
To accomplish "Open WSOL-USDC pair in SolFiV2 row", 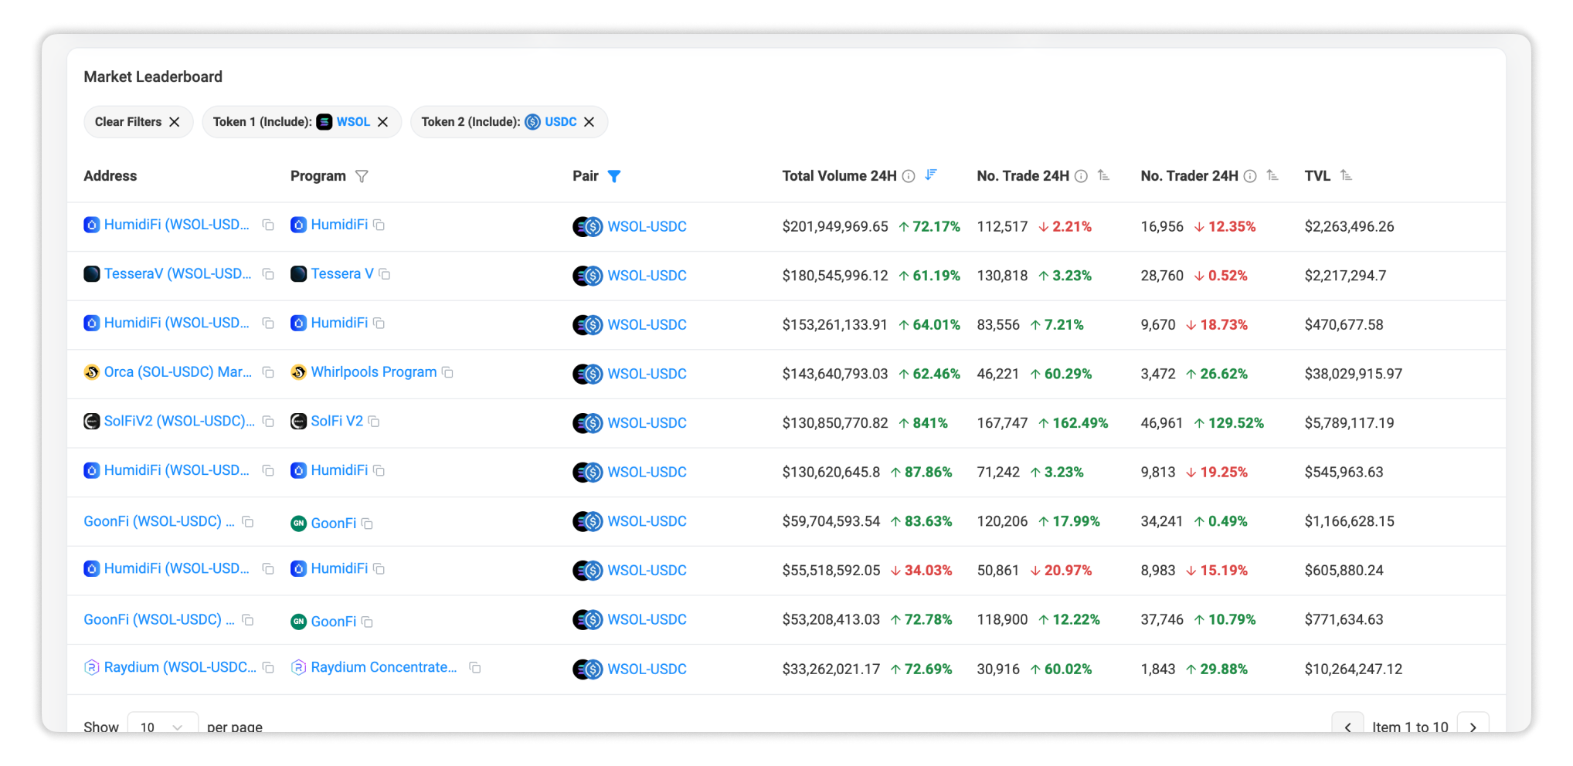I will [647, 423].
